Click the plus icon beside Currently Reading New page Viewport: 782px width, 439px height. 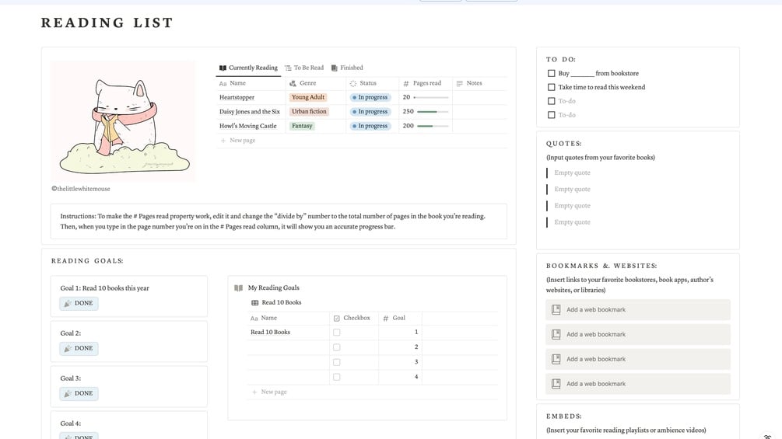tap(223, 141)
